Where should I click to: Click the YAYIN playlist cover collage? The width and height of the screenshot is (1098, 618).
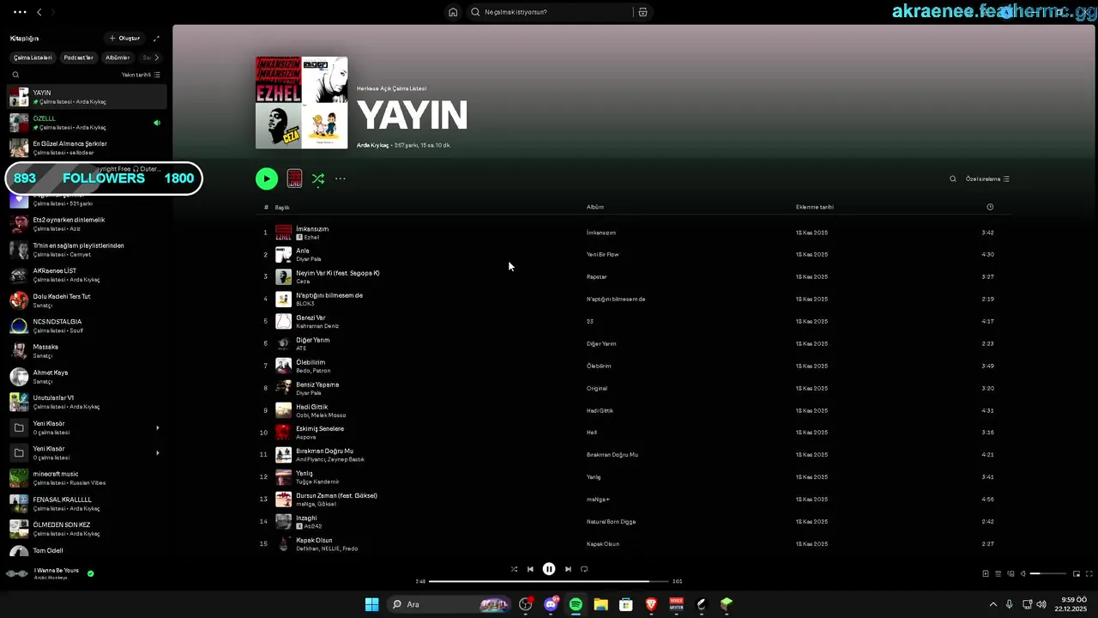302,103
